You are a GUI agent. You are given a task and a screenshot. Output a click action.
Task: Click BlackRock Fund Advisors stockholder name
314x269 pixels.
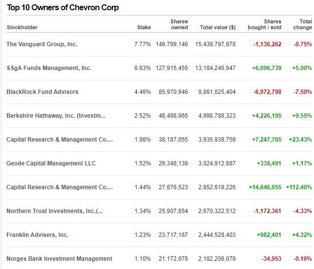click(x=42, y=92)
